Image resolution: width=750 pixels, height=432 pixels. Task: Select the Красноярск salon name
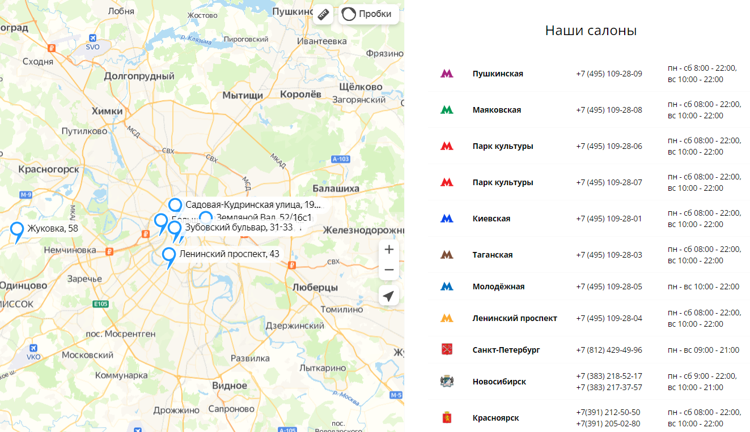tap(496, 418)
